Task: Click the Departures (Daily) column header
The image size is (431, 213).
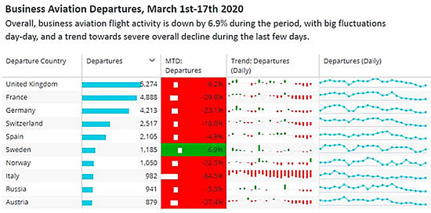Action: point(352,61)
